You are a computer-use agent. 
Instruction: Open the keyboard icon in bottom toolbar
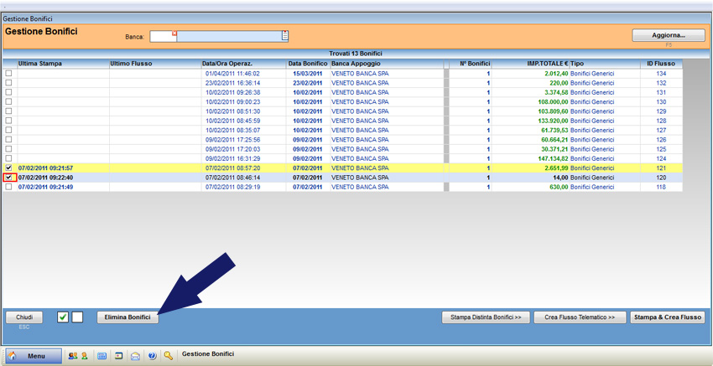tap(102, 356)
